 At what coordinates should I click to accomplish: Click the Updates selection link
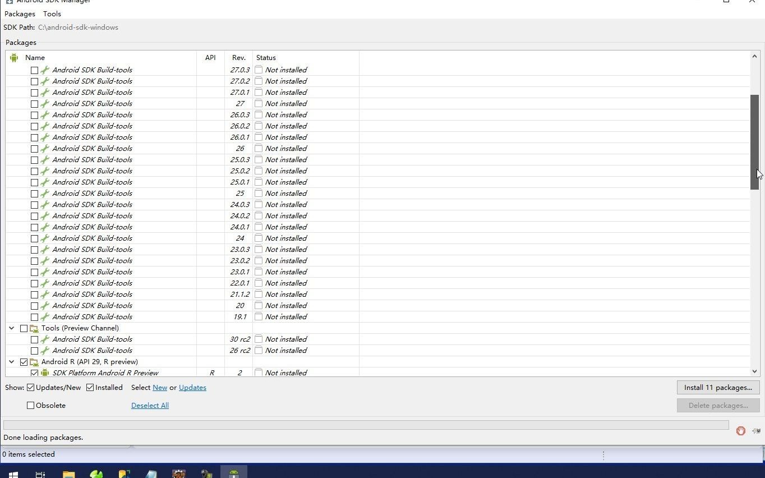tap(192, 388)
